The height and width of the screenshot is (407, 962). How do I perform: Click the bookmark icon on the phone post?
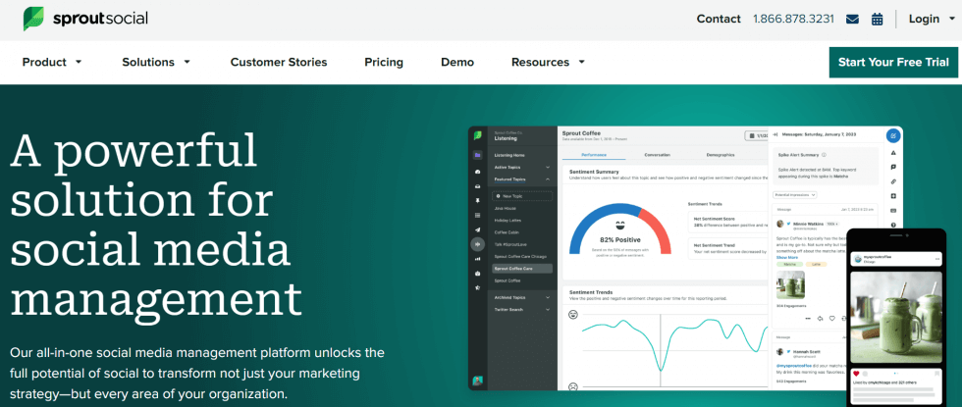click(936, 374)
